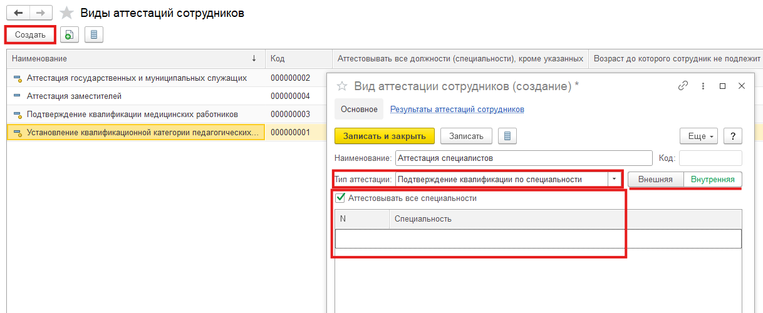Toggle Аттестовывать все специальности checkbox

click(341, 198)
